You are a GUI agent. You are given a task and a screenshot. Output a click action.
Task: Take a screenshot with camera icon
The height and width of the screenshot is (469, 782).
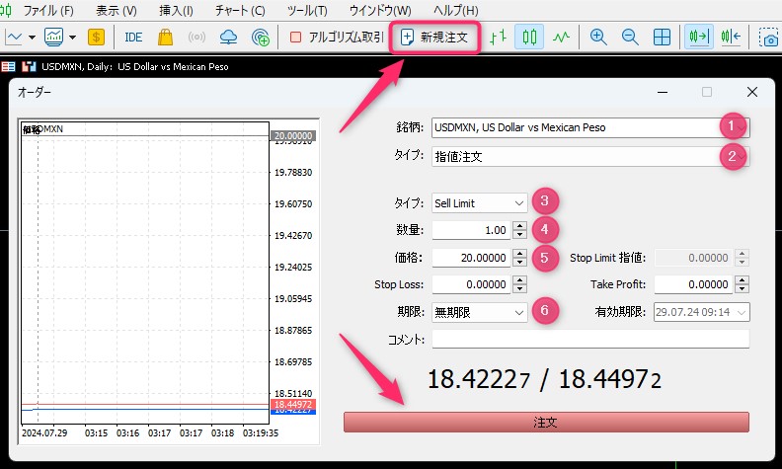[770, 38]
